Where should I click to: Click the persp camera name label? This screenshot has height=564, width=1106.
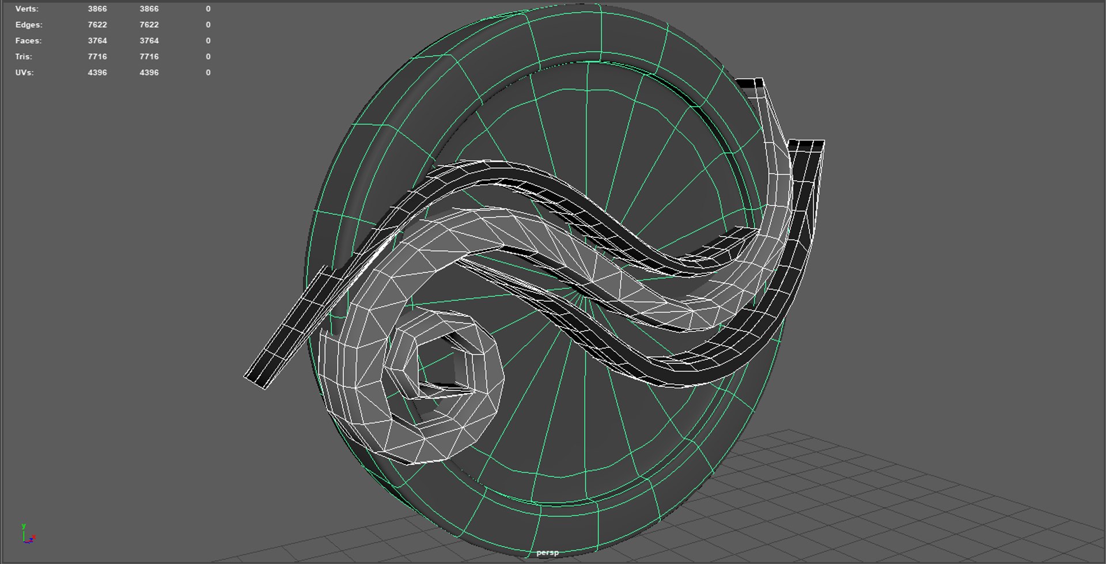(x=547, y=552)
